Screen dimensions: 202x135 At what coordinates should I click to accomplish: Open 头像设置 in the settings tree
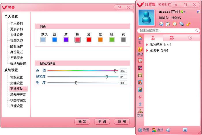[17, 35]
